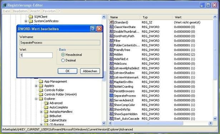Screen dimensions: 220x134
Task: Click the Start_AutoCascade value icon
Action: (111, 119)
